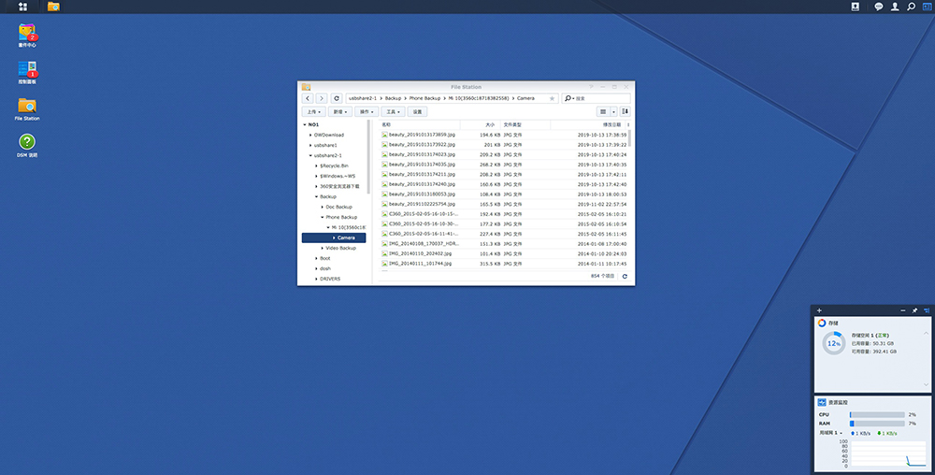Click the sort order icon in File Station
The width and height of the screenshot is (935, 475).
coord(626,111)
